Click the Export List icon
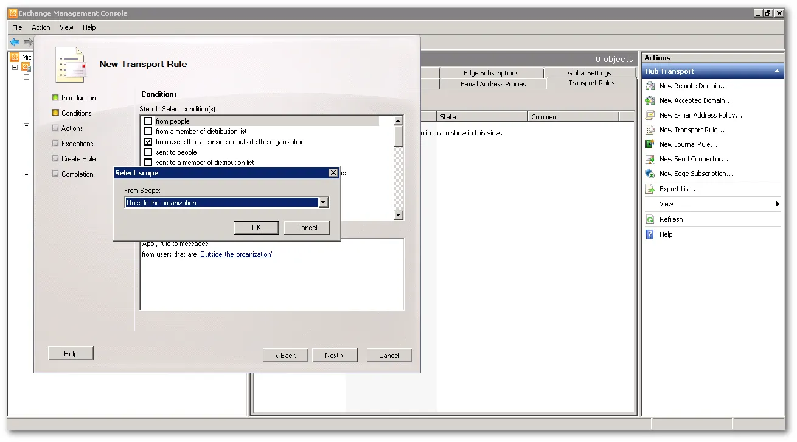 pos(650,189)
